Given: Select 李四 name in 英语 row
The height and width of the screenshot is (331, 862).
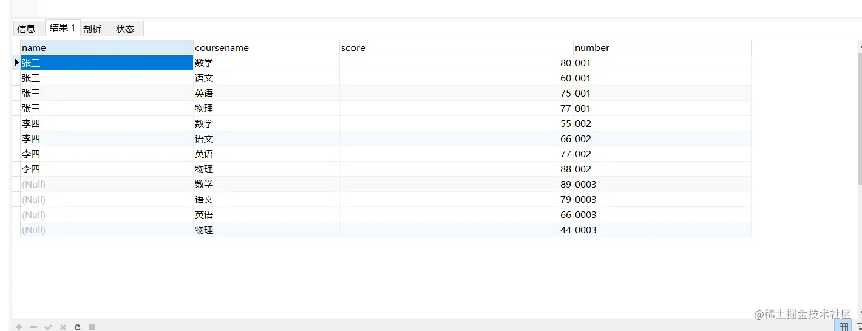Looking at the screenshot, I should tap(107, 154).
